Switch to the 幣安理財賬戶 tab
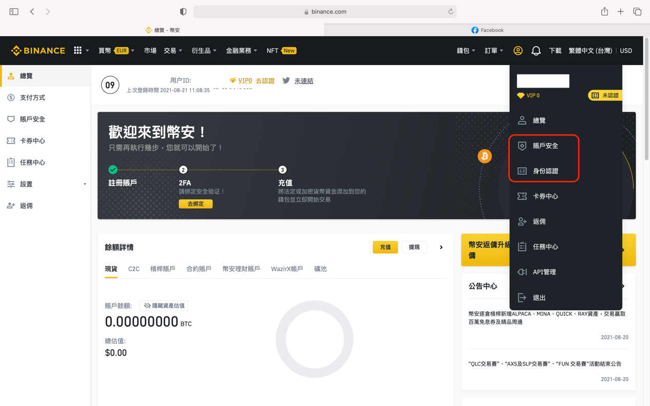Viewport: 650px width, 406px height. pos(241,269)
